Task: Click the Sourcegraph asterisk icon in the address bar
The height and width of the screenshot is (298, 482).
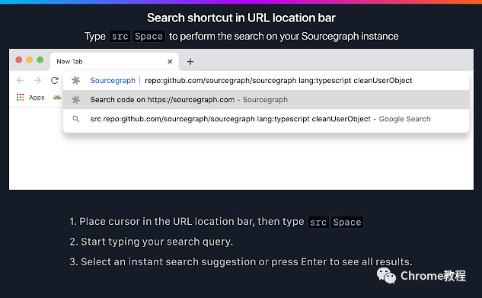Action: [x=76, y=81]
